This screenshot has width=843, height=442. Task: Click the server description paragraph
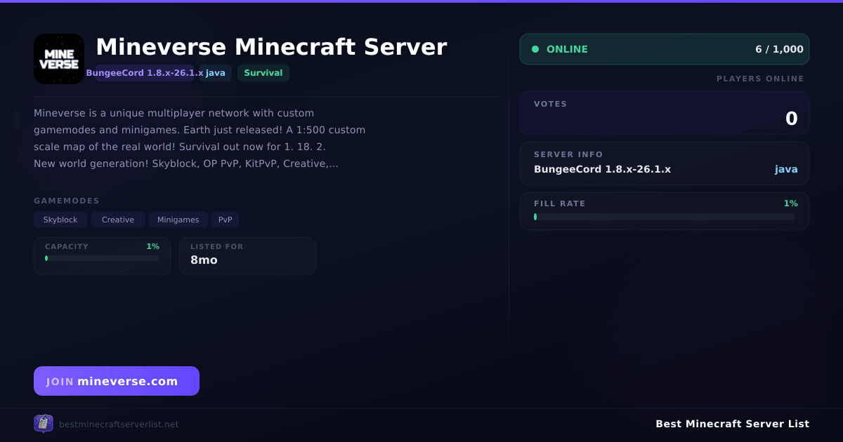200,138
